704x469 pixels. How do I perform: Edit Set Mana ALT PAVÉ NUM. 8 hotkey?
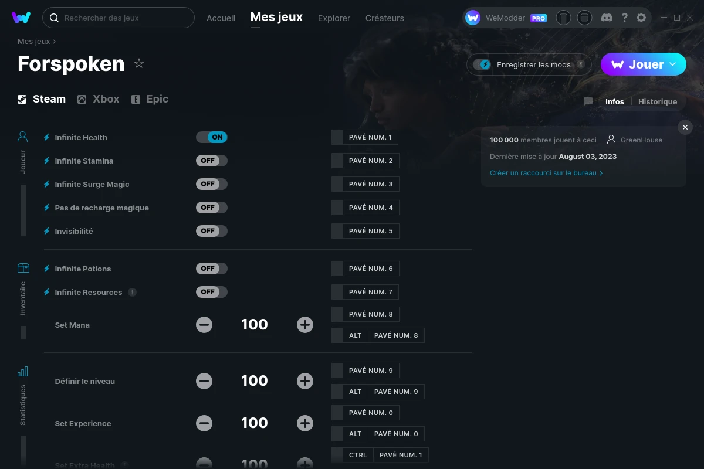coord(378,335)
